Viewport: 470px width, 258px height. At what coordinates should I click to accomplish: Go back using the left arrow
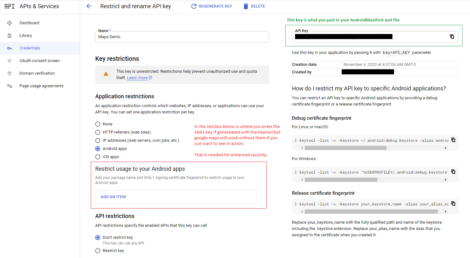(89, 6)
